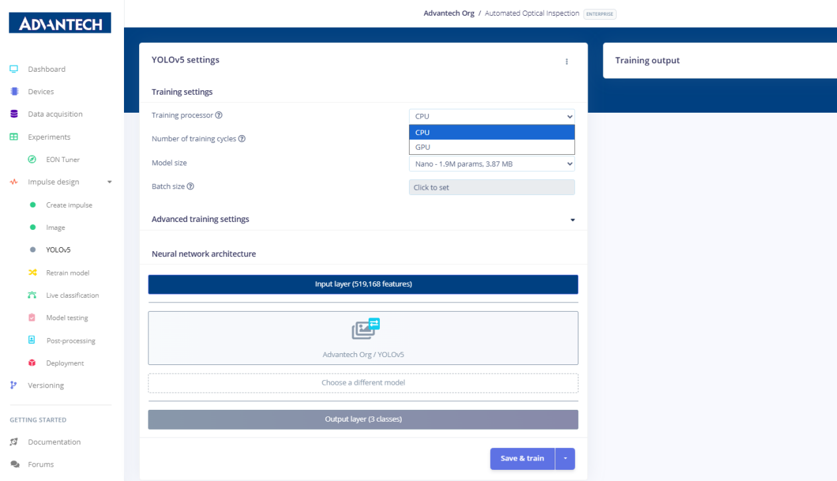Click the green dot beside Create impulse

(x=32, y=205)
